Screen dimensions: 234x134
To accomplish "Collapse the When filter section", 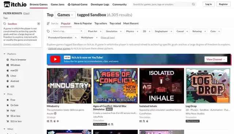I will pos(4,129).
